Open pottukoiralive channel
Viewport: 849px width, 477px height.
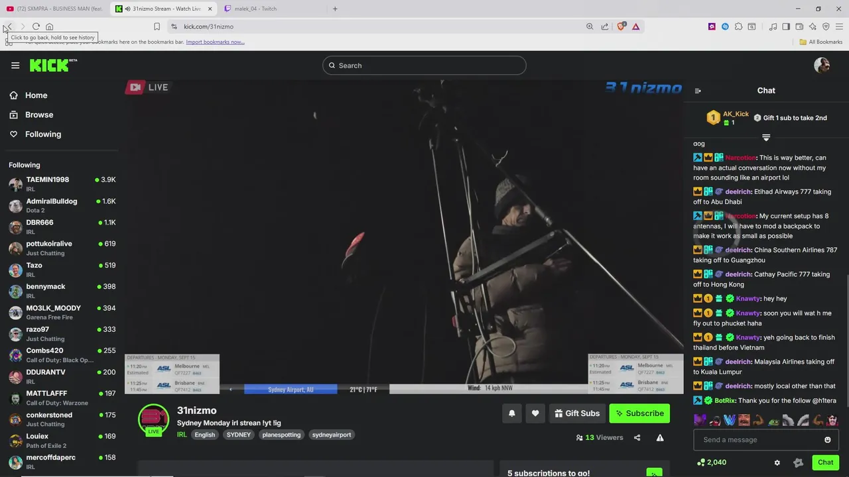pyautogui.click(x=62, y=248)
